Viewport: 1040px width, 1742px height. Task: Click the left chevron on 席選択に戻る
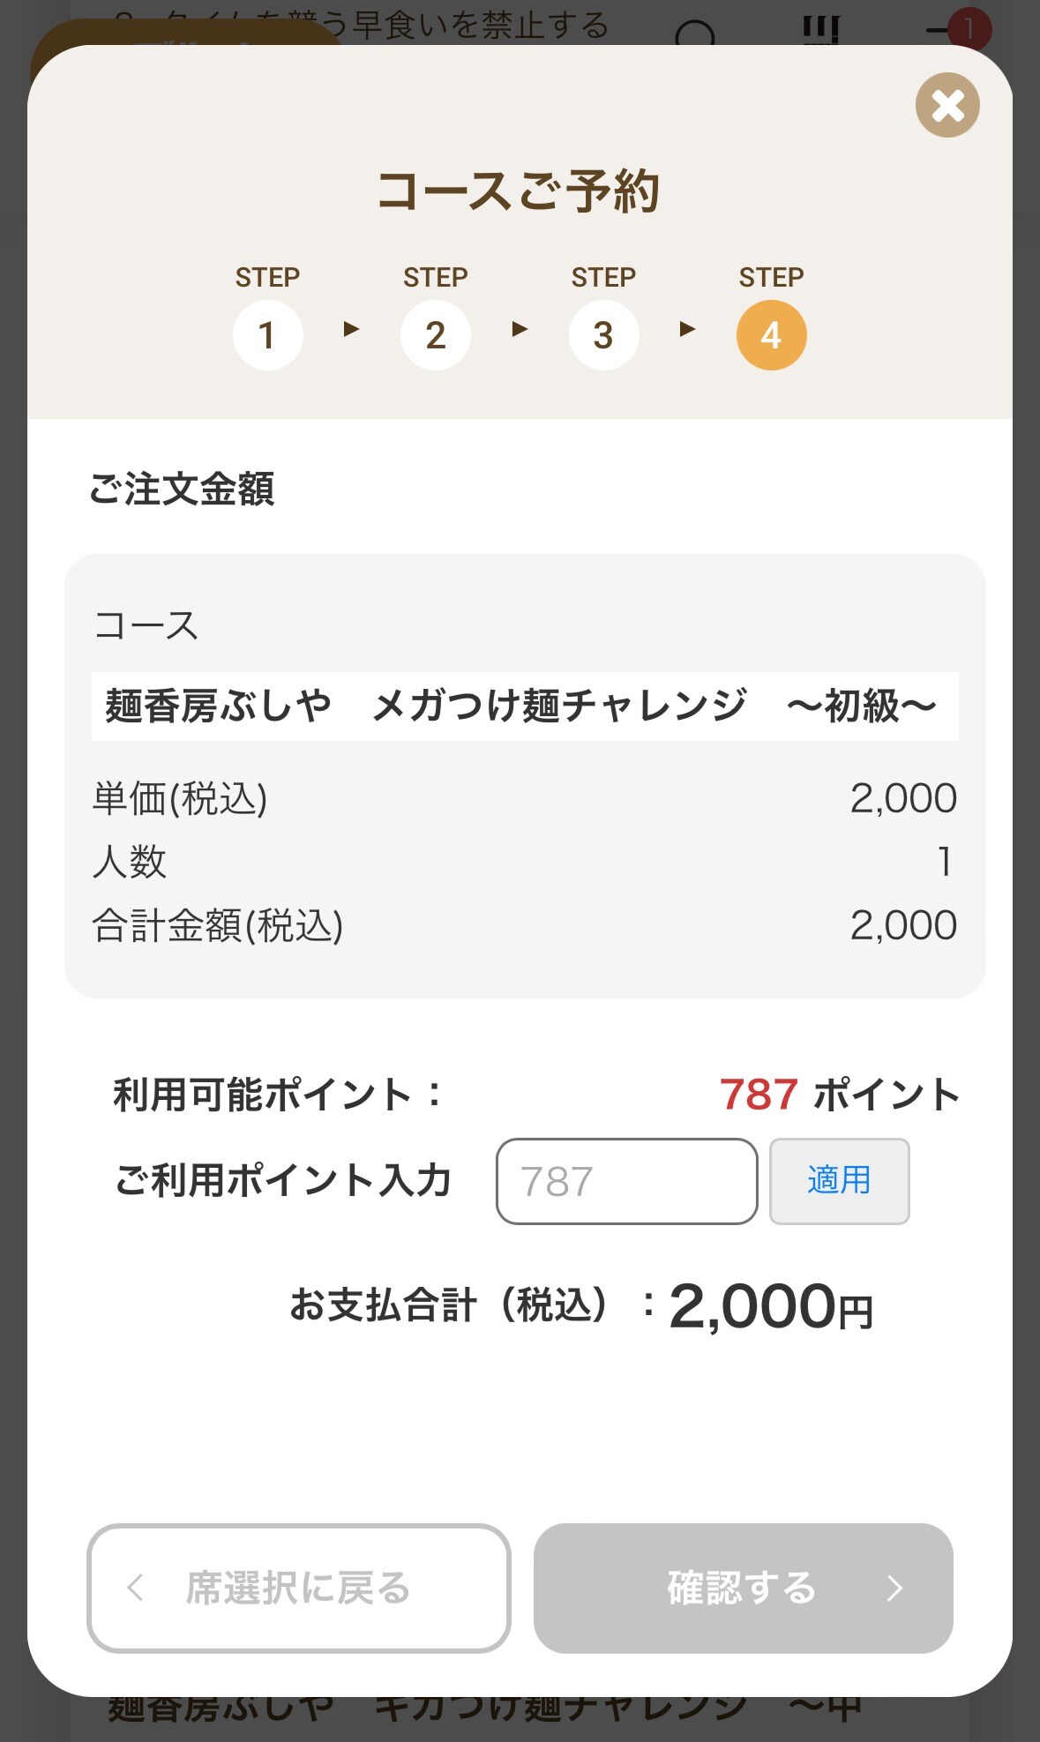pyautogui.click(x=135, y=1588)
